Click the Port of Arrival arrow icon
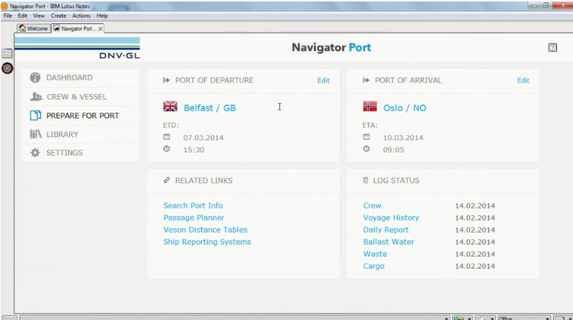The width and height of the screenshot is (573, 320). tap(366, 80)
